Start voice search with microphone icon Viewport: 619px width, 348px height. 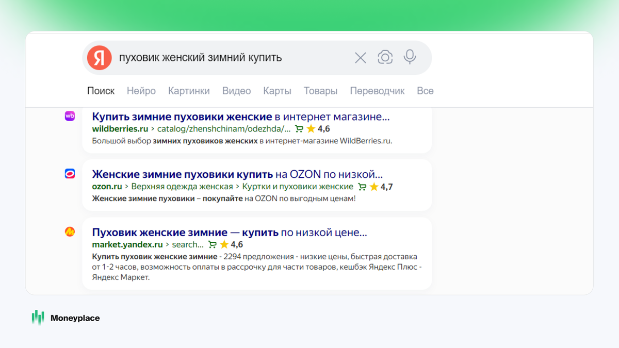[410, 57]
